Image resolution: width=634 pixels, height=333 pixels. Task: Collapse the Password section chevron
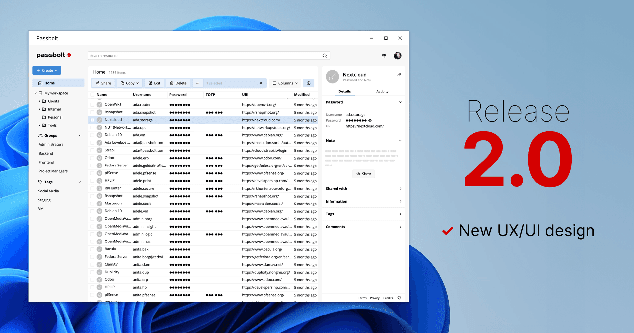coord(400,102)
